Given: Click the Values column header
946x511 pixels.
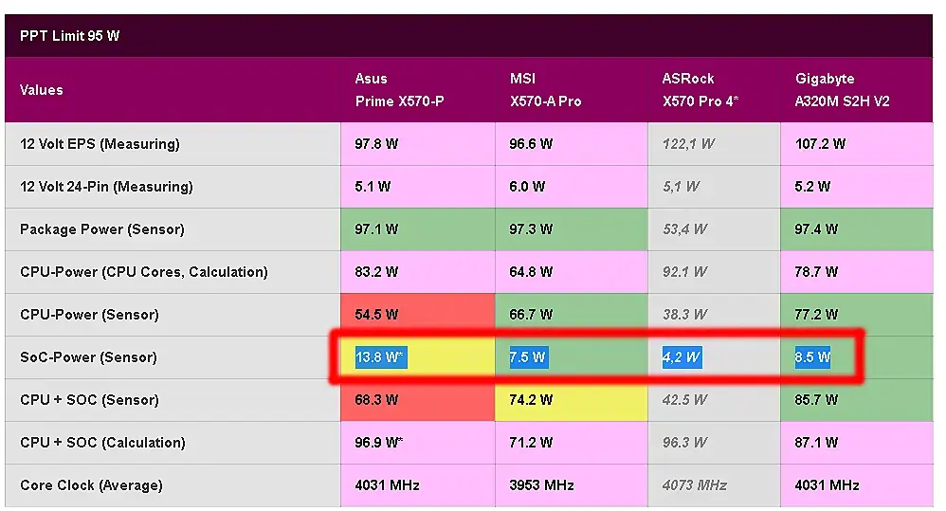Looking at the screenshot, I should click(42, 90).
